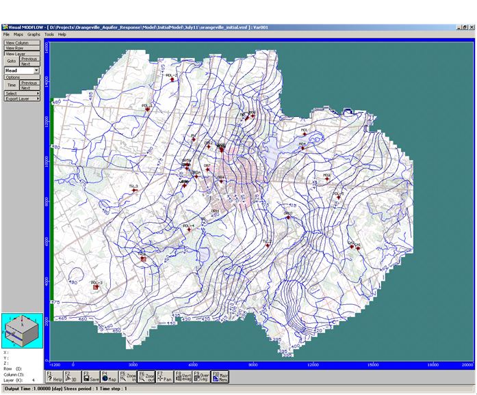Open F8 Vertical exaggeration
Image resolution: width=477 pixels, height=395 pixels.
(183, 377)
